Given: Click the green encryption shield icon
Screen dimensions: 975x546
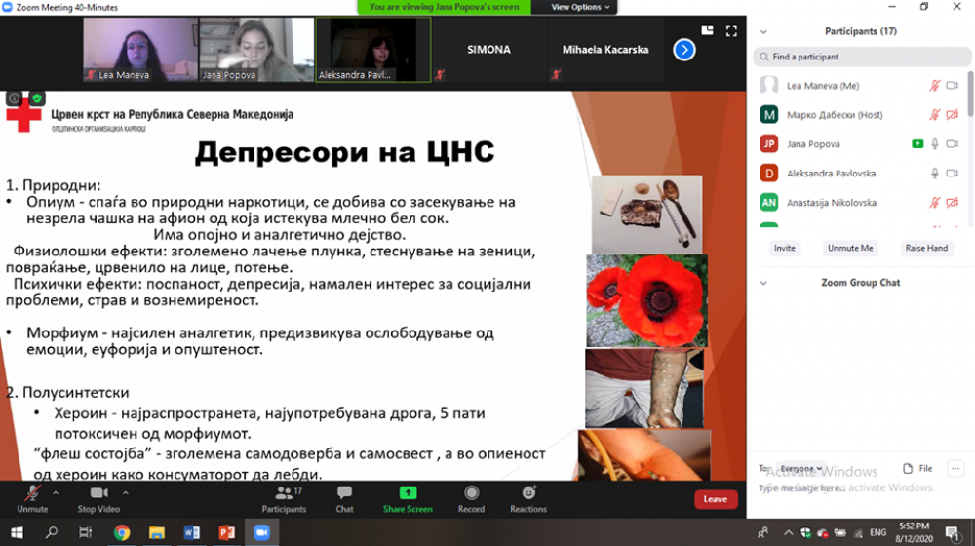Looking at the screenshot, I should pyautogui.click(x=37, y=98).
